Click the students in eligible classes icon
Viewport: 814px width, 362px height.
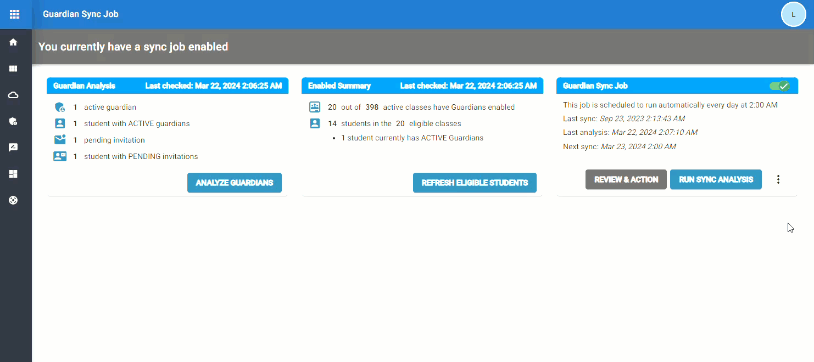[x=315, y=123]
